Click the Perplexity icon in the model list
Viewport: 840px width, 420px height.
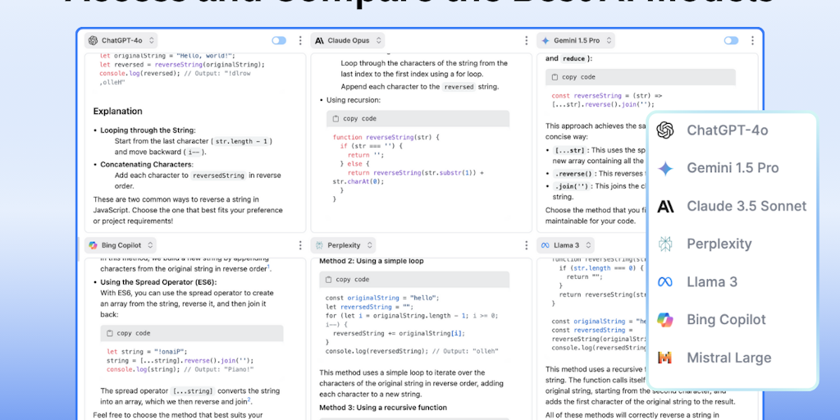(x=665, y=244)
